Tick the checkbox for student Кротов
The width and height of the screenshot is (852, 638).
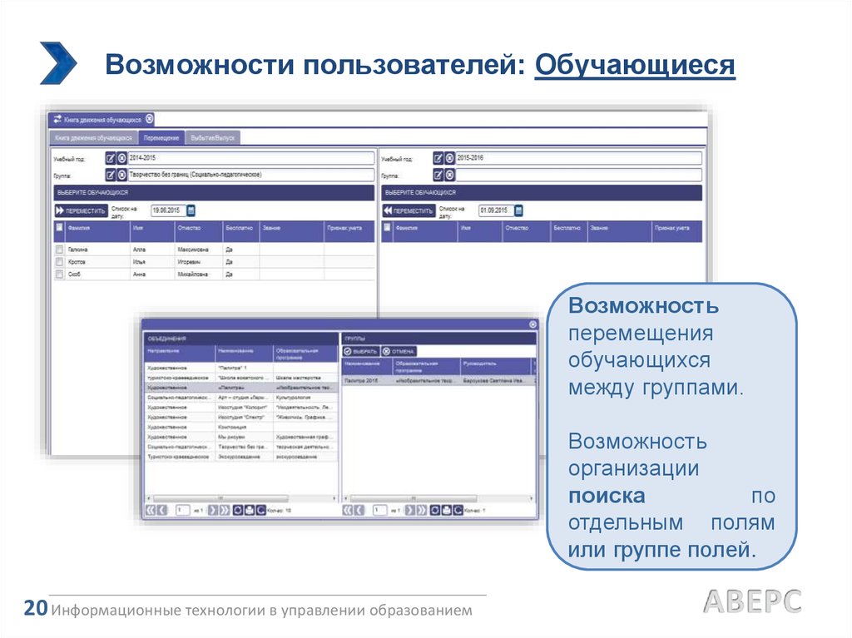[x=59, y=261]
